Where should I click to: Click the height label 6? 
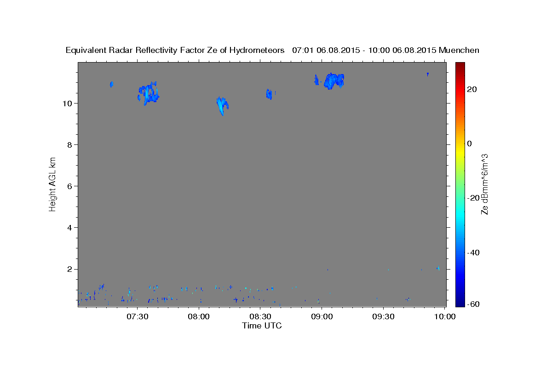point(70,186)
